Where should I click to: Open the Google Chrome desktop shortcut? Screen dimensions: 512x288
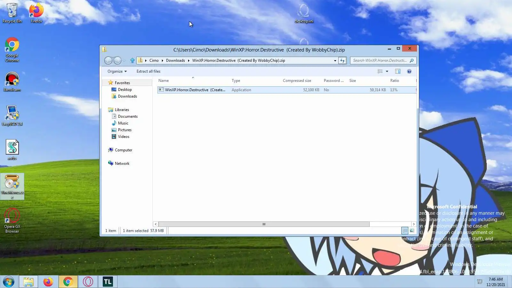point(12,50)
